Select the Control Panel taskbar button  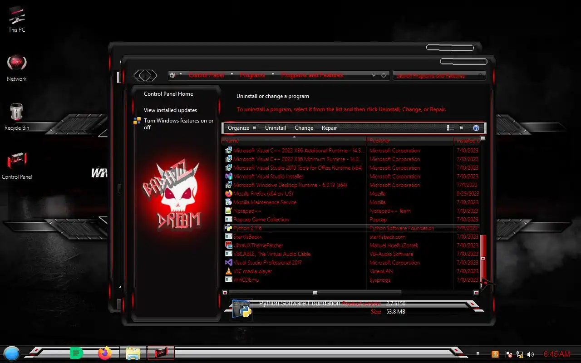coord(161,353)
